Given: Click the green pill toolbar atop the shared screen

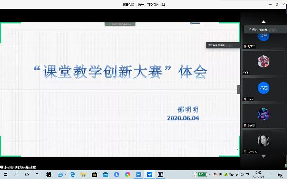Looking at the screenshot, I should (x=120, y=24).
